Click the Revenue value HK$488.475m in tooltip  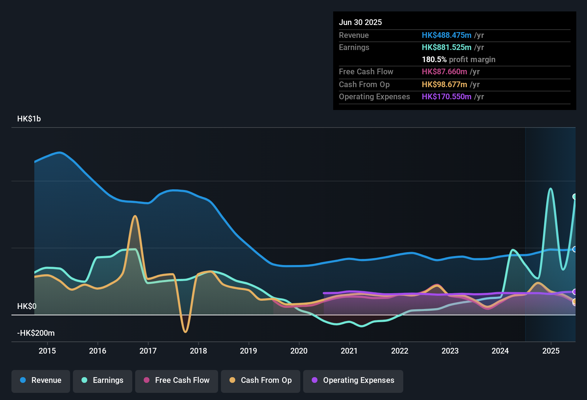click(x=446, y=35)
